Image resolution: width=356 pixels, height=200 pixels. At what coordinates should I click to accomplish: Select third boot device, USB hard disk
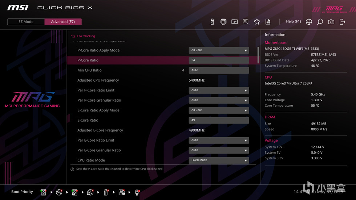tap(74, 192)
